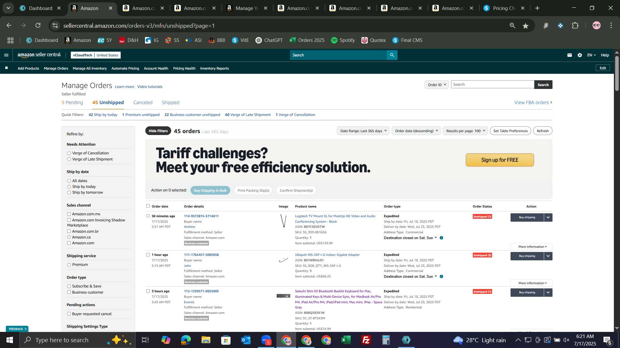Click Hide Filters button
The height and width of the screenshot is (348, 620).
pos(158,131)
